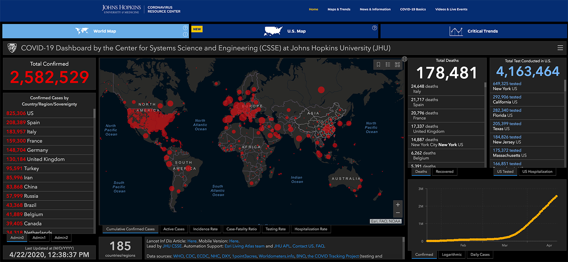Select the Active Cases map tab

(x=174, y=229)
